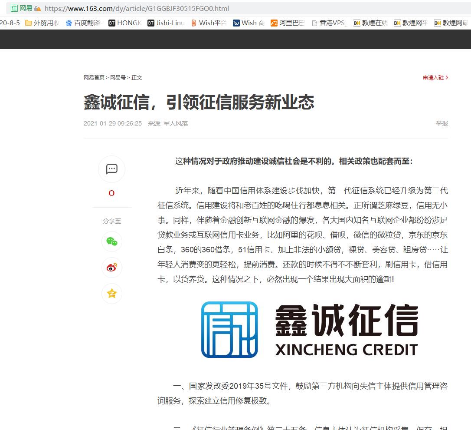Open the HONGK bookmark
Image resolution: width=471 pixels, height=430 pixels.
pos(124,23)
